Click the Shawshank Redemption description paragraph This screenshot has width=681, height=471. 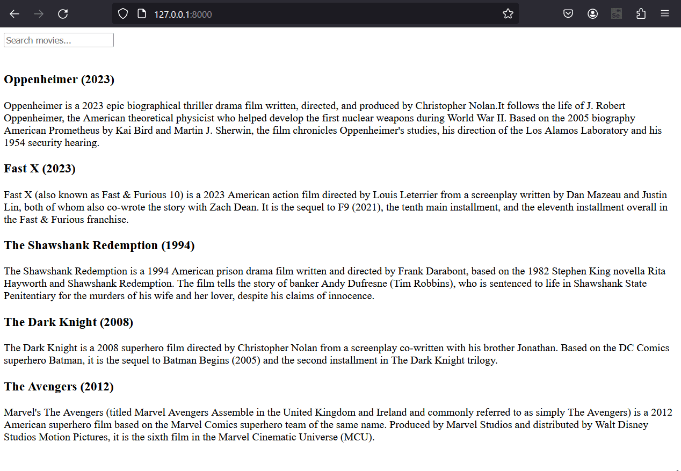point(335,284)
